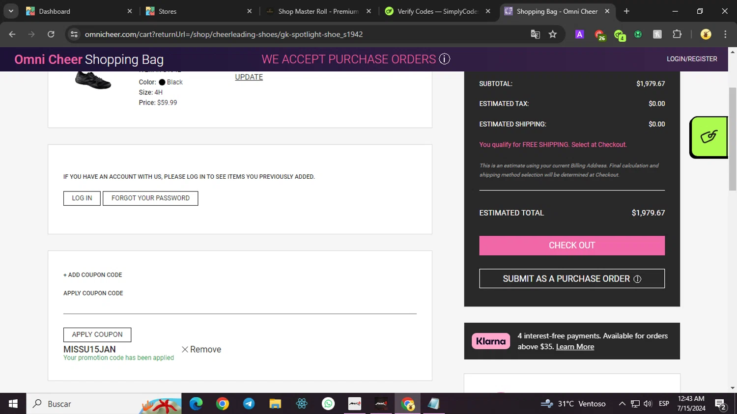Open a new browser tab
The height and width of the screenshot is (414, 737).
pyautogui.click(x=626, y=11)
